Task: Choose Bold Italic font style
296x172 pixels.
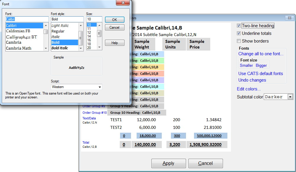Action: click(x=64, y=48)
